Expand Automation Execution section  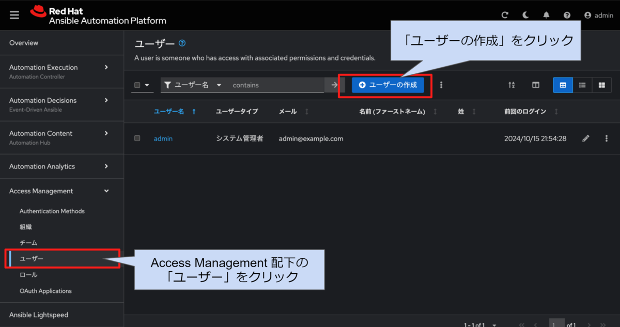[62, 71]
